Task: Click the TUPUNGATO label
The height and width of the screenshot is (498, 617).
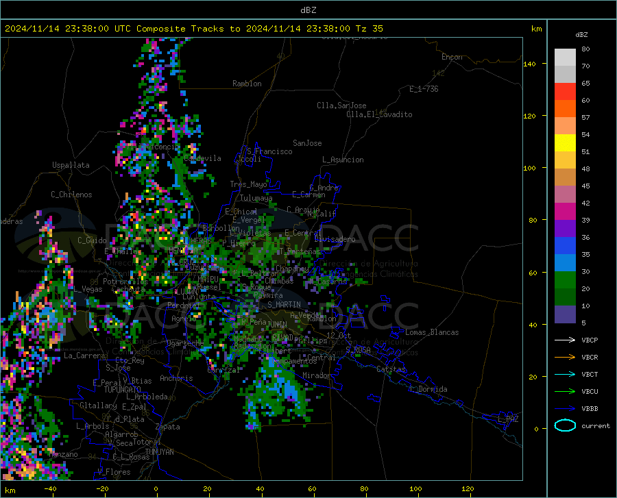Action: [122, 390]
